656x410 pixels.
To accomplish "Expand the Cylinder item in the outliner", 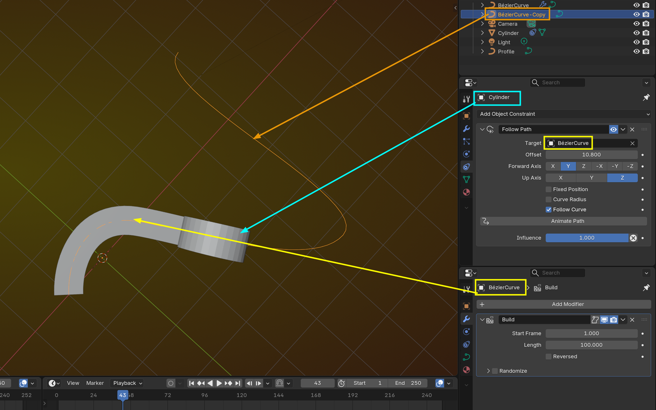I will pos(482,33).
